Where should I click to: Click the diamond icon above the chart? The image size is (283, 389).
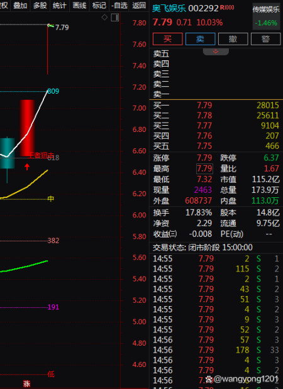[104, 17]
